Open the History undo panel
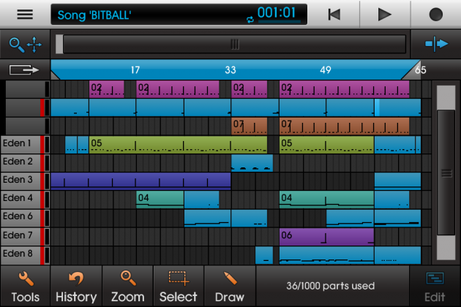 coord(76,287)
